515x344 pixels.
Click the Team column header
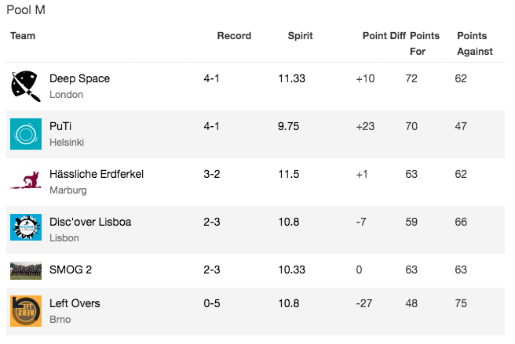pos(23,36)
